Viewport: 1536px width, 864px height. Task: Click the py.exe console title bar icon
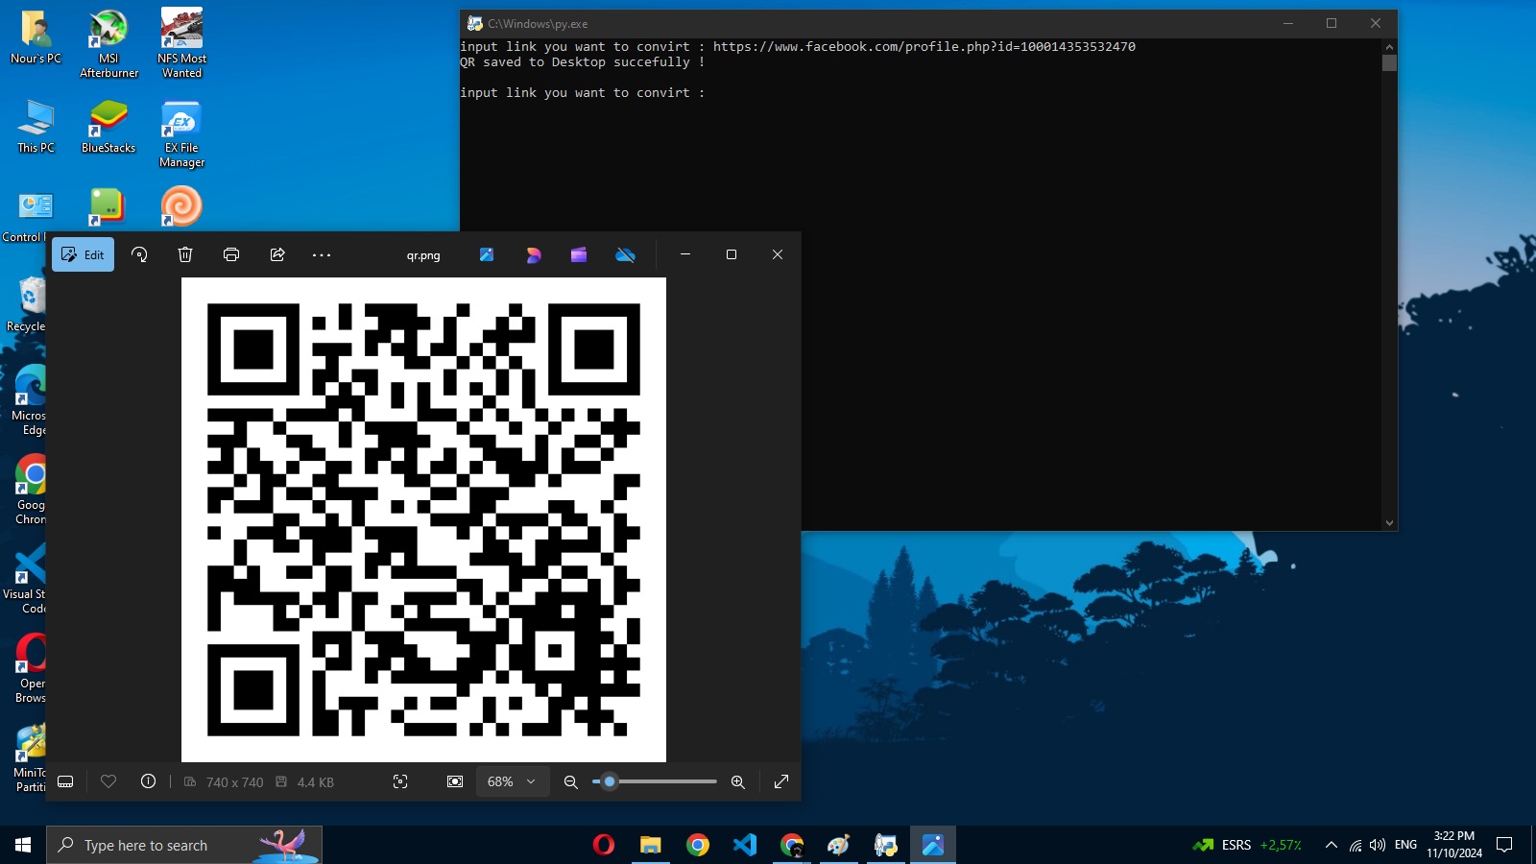(x=474, y=23)
